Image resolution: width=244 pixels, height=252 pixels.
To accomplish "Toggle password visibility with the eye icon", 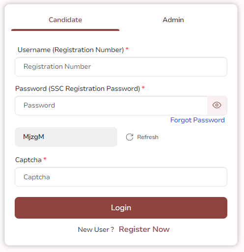I will (x=217, y=105).
